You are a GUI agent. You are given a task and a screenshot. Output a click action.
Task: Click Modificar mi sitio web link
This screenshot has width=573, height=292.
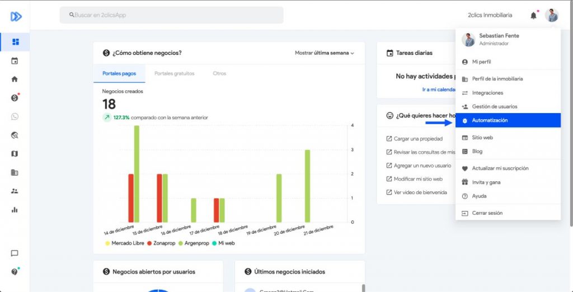pyautogui.click(x=415, y=179)
